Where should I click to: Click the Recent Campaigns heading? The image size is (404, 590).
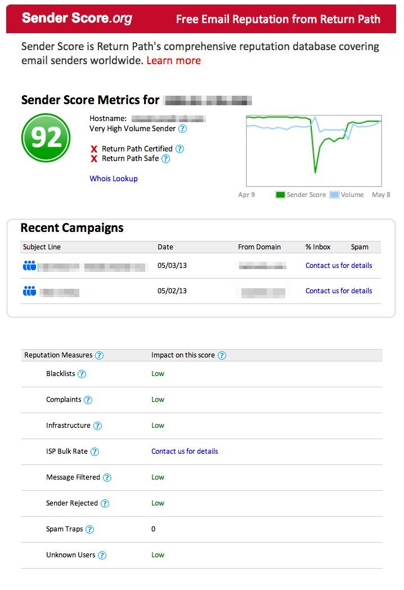click(72, 228)
